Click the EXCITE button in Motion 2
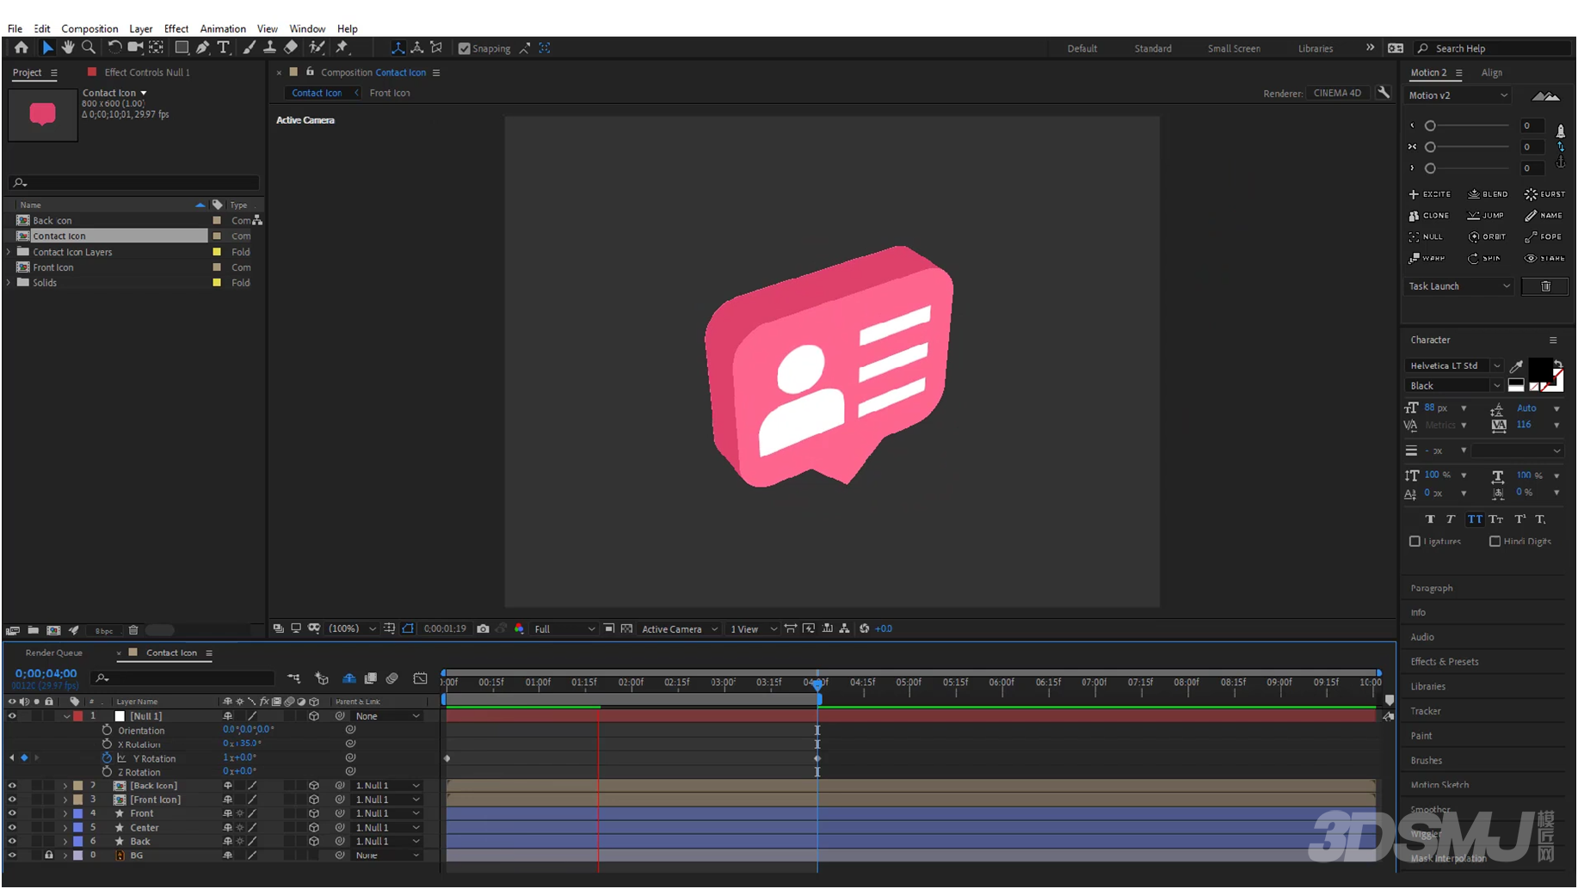The height and width of the screenshot is (889, 1578). click(x=1430, y=195)
